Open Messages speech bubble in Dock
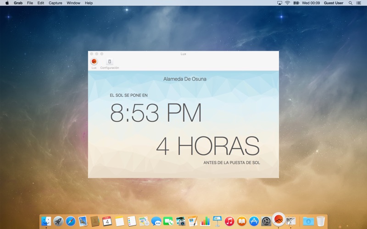Viewport: 367px width, 229px height. [156, 221]
